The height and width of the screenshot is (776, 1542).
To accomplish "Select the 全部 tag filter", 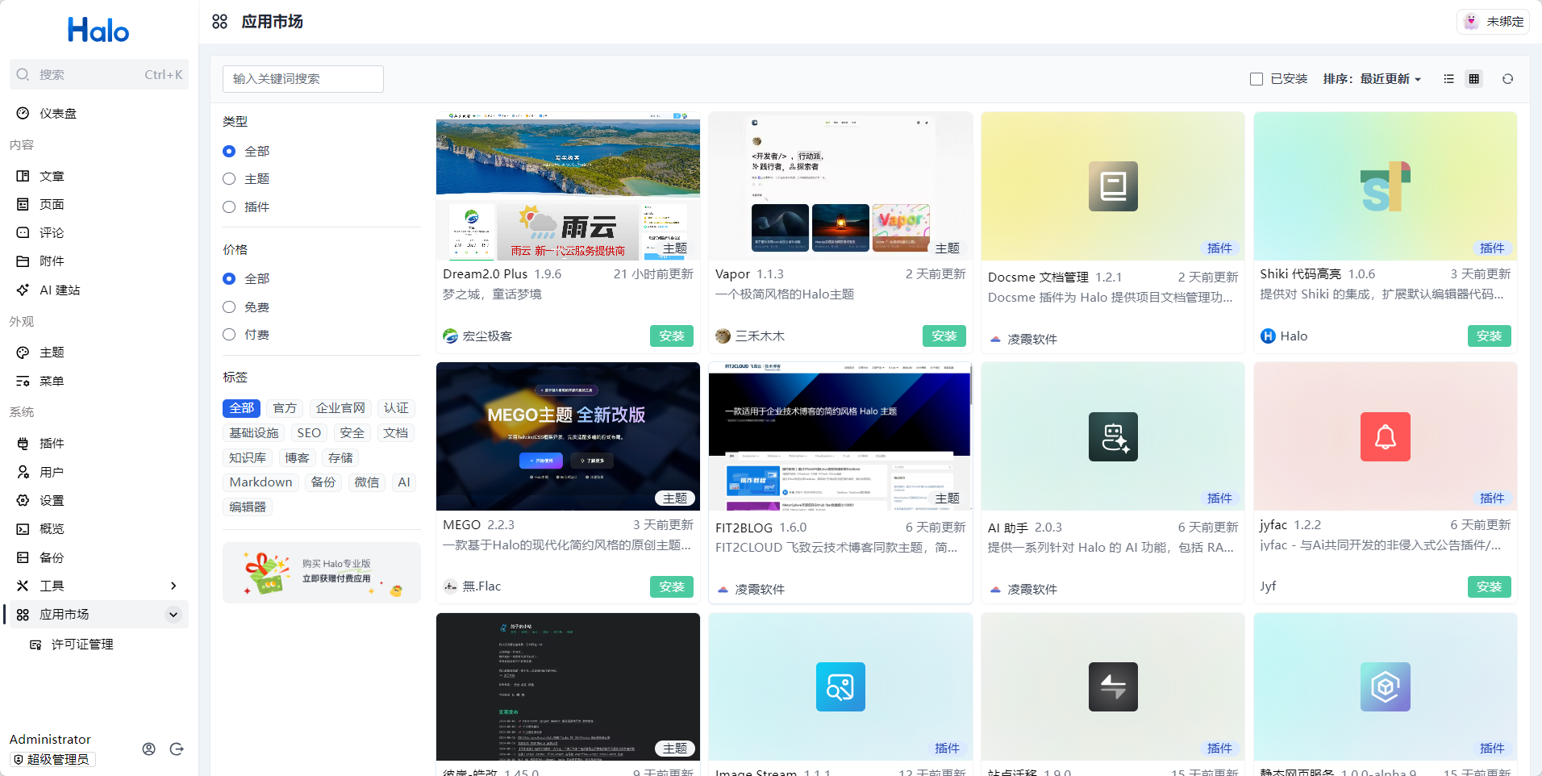I will tap(241, 408).
